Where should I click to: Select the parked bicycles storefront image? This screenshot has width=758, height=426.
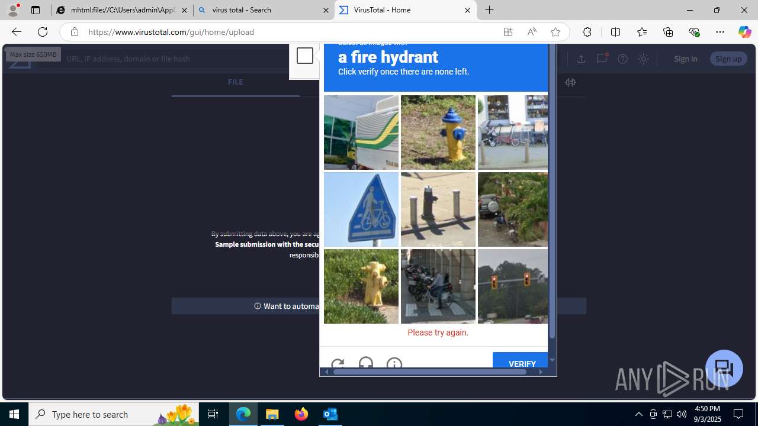click(513, 133)
